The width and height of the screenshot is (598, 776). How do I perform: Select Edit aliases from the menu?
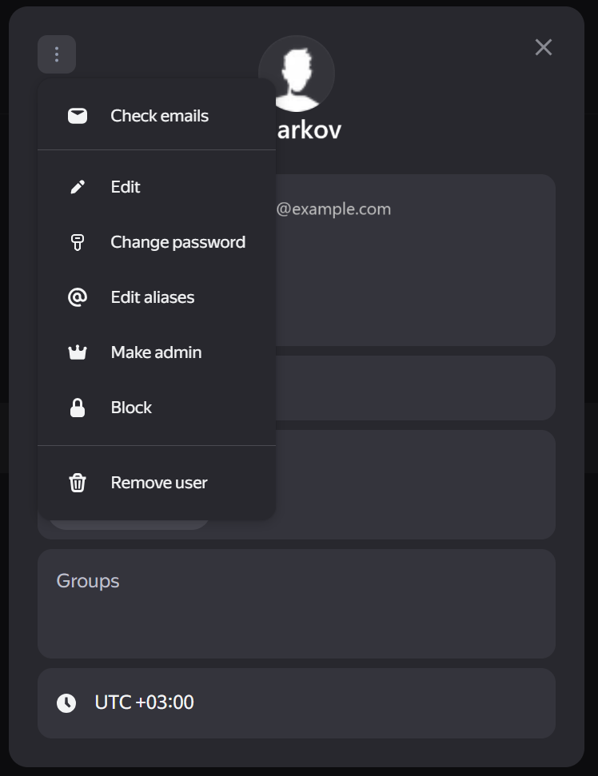(152, 297)
